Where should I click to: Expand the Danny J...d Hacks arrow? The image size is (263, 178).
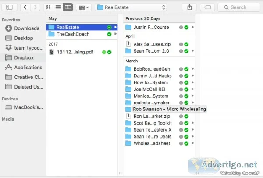[x=192, y=75]
